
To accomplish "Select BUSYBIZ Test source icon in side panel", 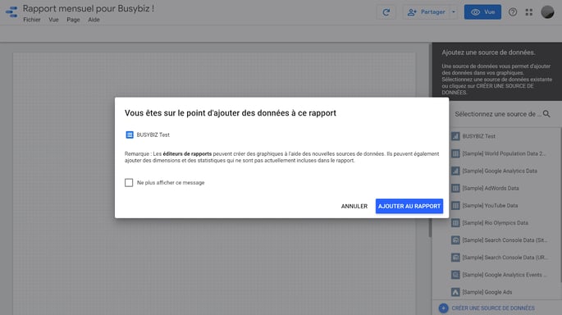I will (x=455, y=136).
